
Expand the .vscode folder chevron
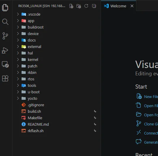[x=18, y=14]
